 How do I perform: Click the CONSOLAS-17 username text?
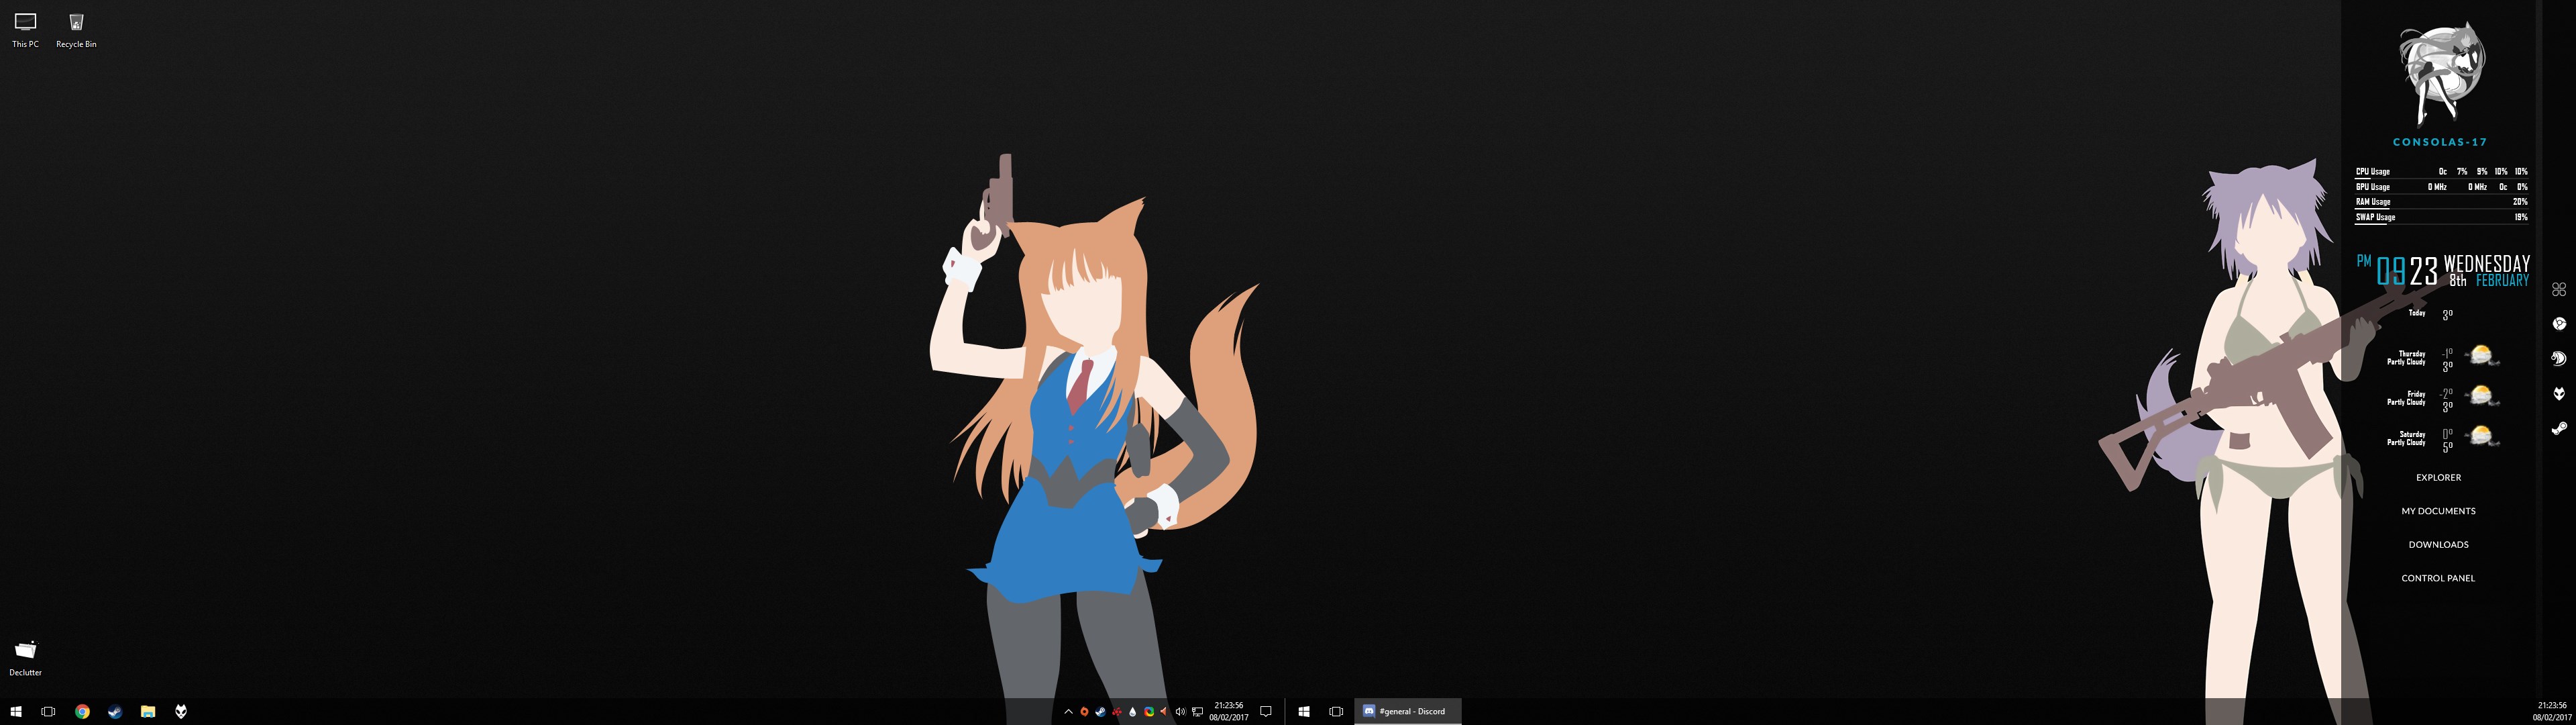2440,142
